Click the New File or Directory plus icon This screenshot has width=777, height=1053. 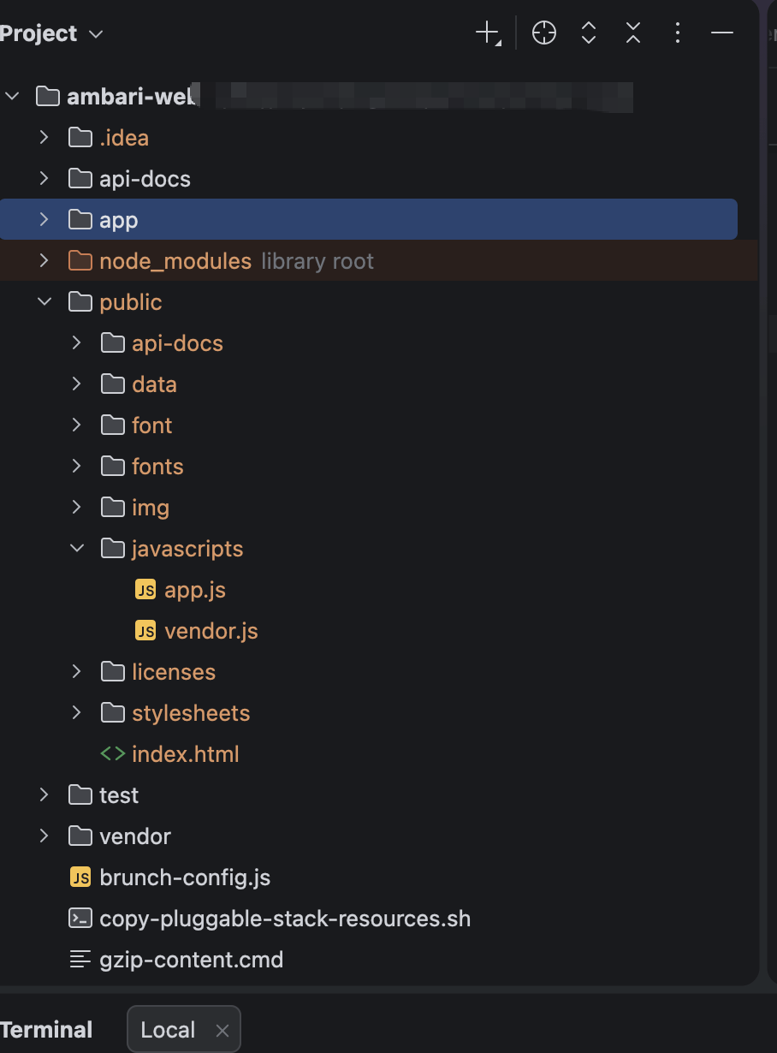(x=488, y=33)
